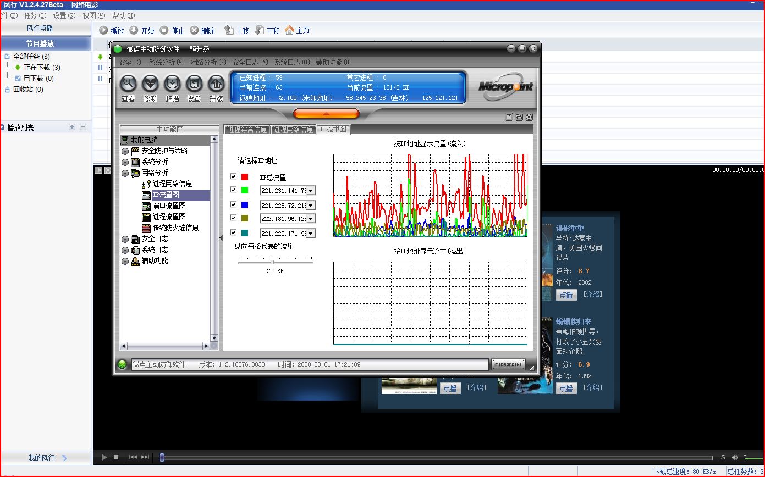Select 进程流量图 in the tree
765x477 pixels.
click(169, 217)
